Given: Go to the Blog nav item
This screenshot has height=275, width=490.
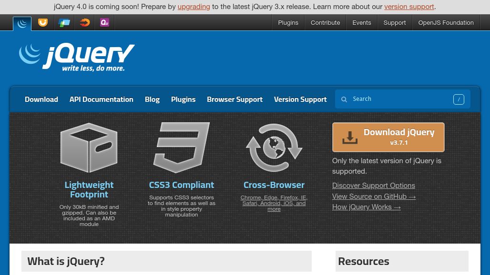Looking at the screenshot, I should [x=152, y=99].
